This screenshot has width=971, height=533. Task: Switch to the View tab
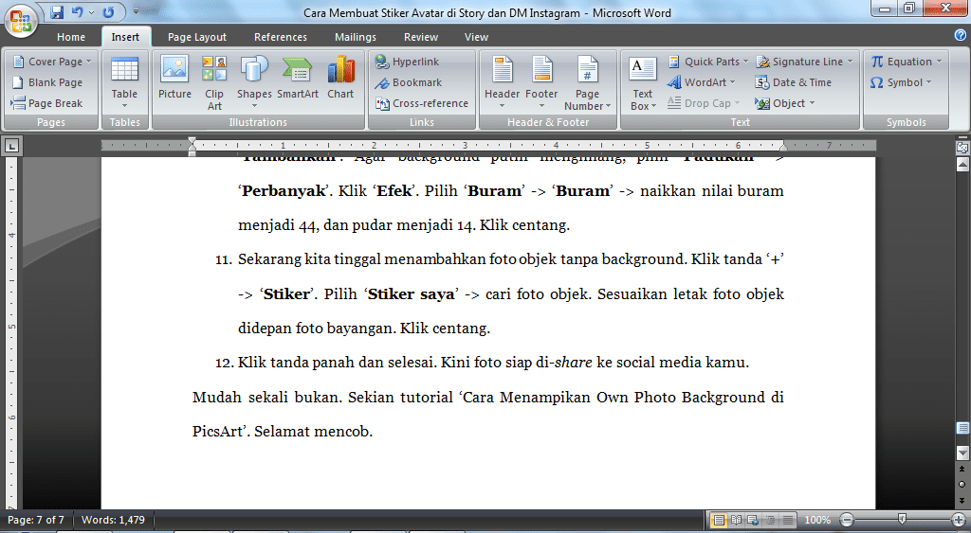[476, 37]
